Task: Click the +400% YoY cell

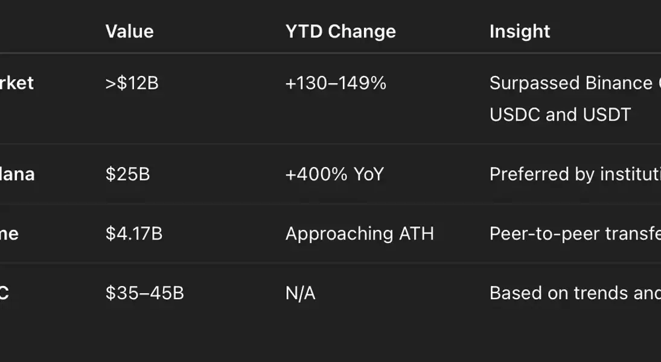Action: point(334,174)
